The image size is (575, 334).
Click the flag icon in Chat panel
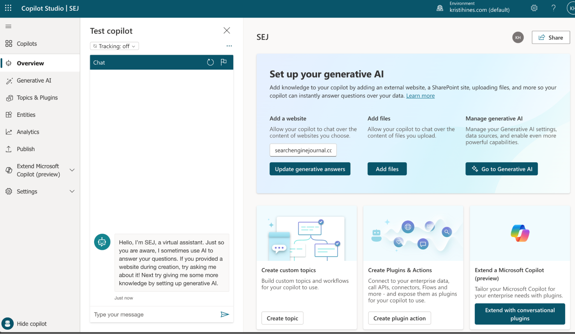[x=223, y=62]
